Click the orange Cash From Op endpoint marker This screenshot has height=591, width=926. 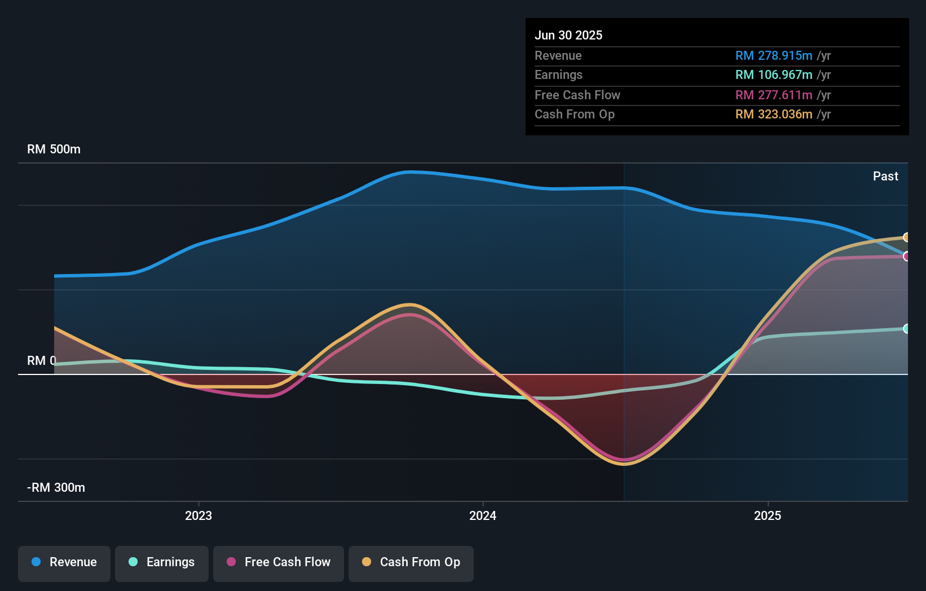point(906,237)
